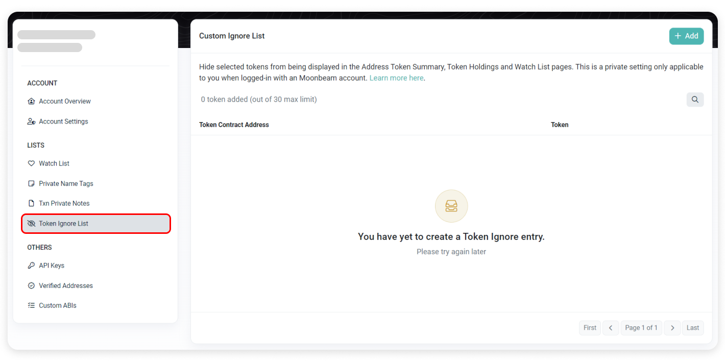
Task: Click the previous page chevron
Action: [611, 328]
